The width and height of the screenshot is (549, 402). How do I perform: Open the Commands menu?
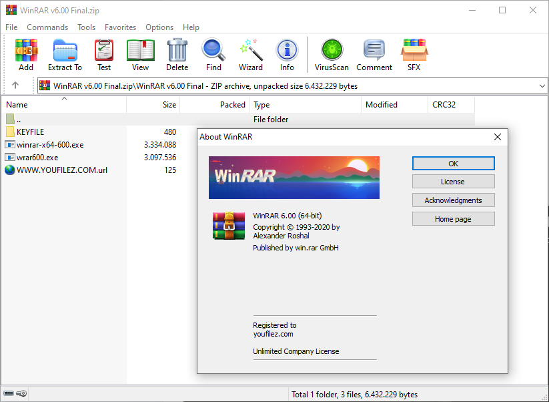(x=47, y=27)
